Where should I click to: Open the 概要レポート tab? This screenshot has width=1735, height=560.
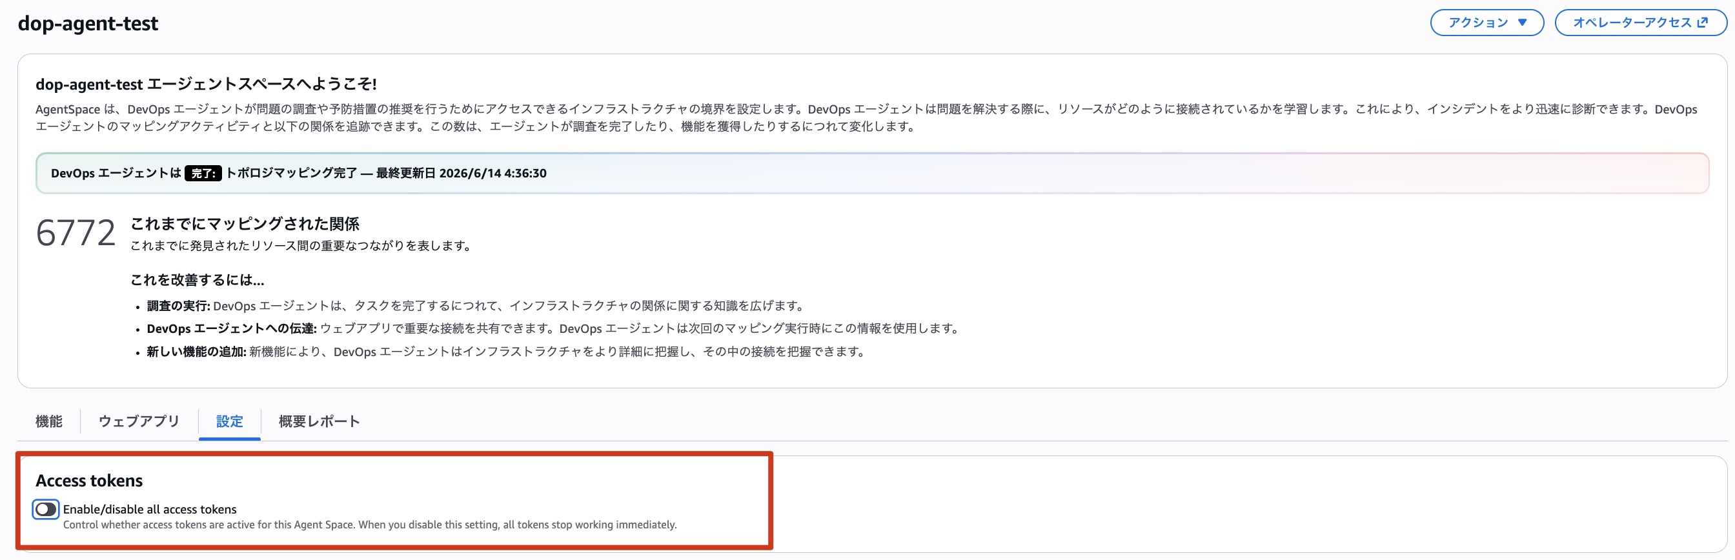[320, 421]
